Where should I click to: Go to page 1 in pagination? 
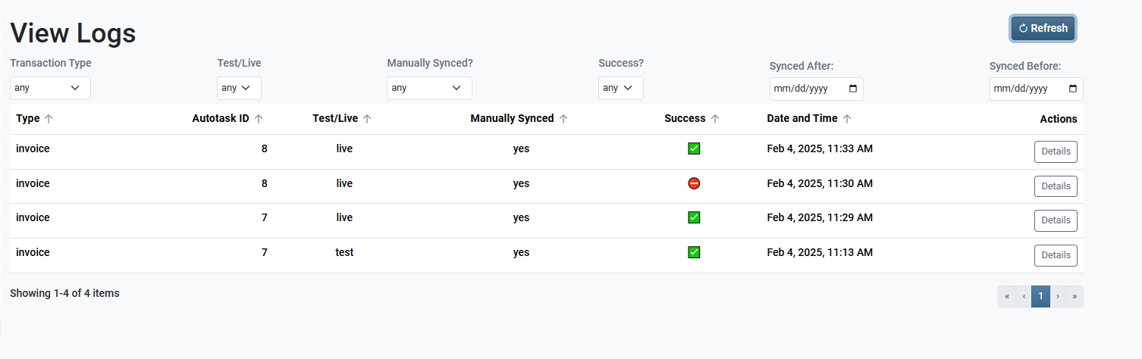1040,296
